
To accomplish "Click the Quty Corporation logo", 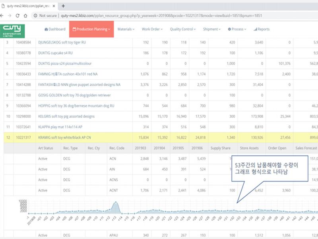I will point(12,31).
